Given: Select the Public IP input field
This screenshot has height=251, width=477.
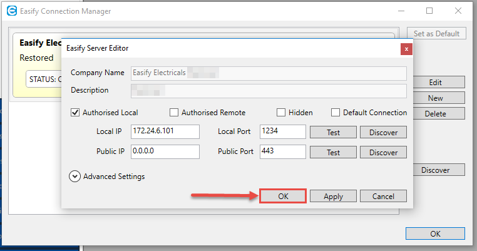Looking at the screenshot, I should tap(165, 151).
